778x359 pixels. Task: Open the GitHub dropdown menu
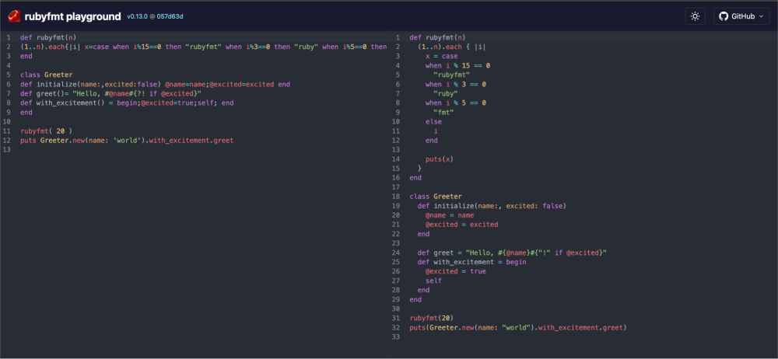(741, 16)
